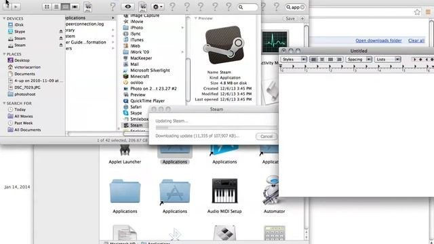Select Skype volume in Devices sidebar
434x244 pixels.
(20, 32)
